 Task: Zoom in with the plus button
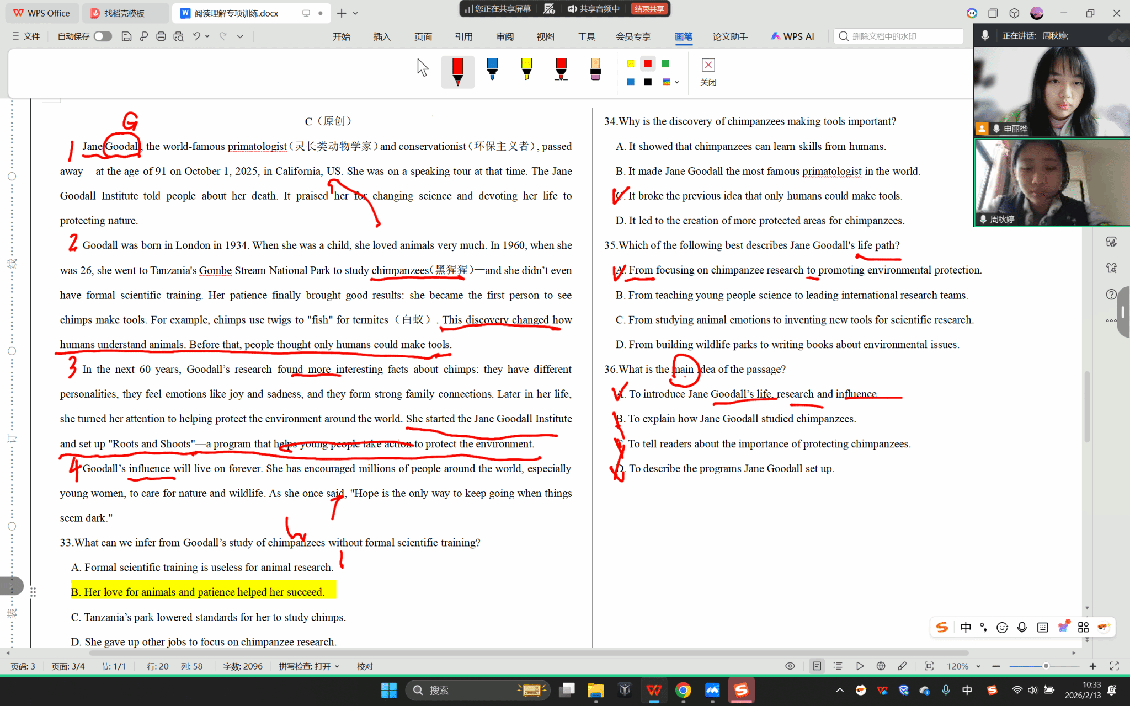pos(1093,666)
